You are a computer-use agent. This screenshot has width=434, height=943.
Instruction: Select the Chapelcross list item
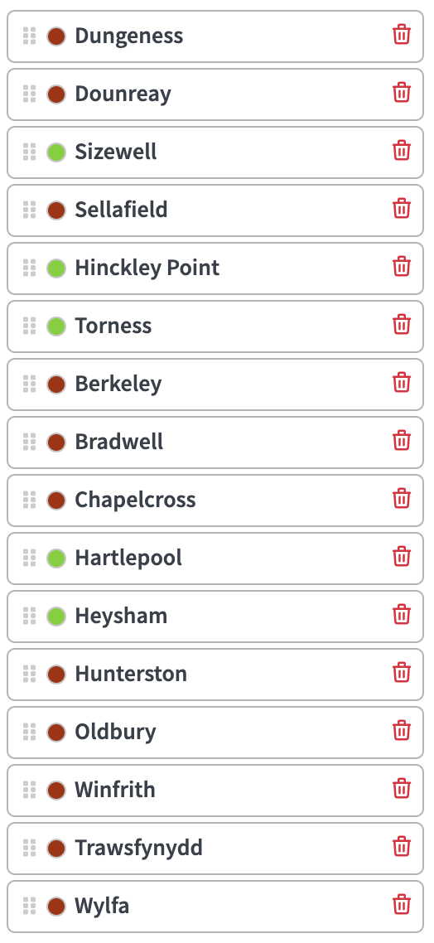point(215,501)
